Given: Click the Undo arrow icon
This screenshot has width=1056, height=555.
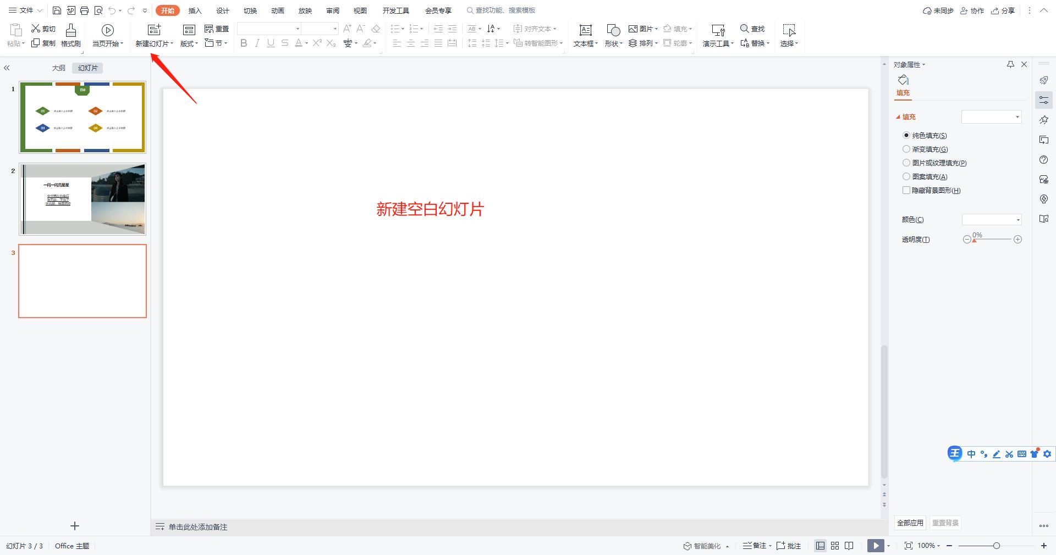Looking at the screenshot, I should 112,10.
